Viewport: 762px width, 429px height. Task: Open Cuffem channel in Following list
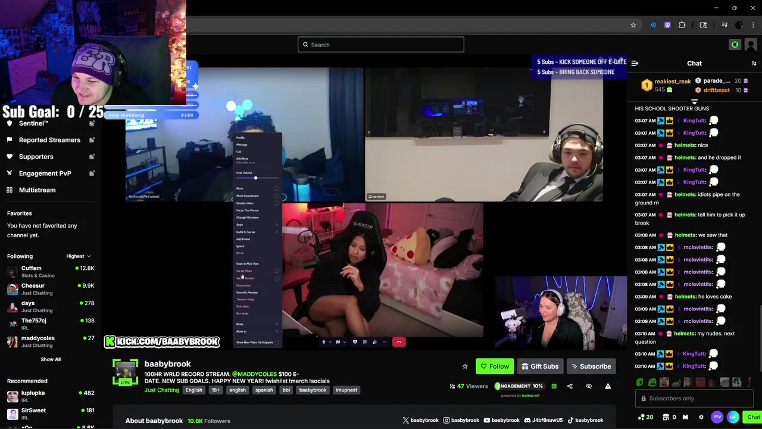pos(51,272)
